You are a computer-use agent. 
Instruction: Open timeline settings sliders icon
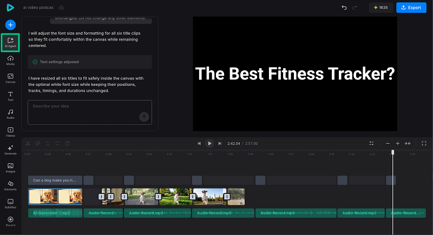(371, 143)
